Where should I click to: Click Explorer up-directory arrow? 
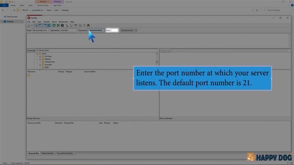[14, 10]
